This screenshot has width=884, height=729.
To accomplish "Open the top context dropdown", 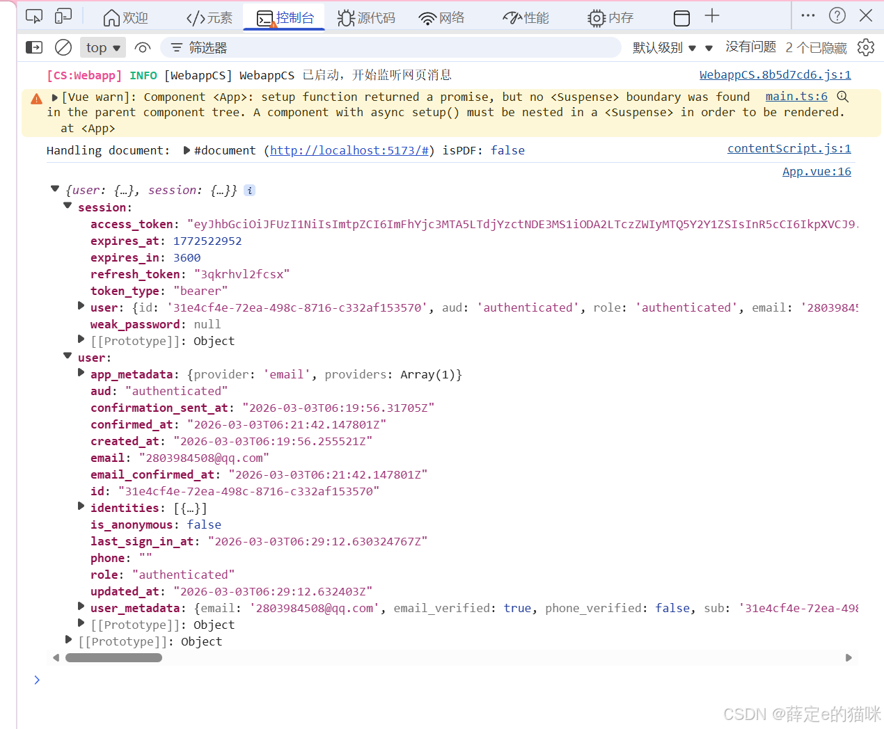I will click(103, 47).
